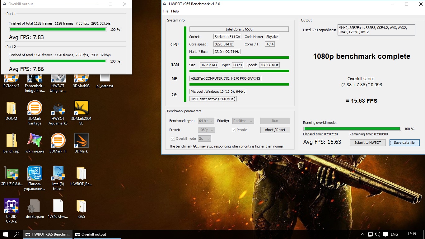The height and width of the screenshot is (239, 425).
Task: Select the pi_data.txt file icon
Action: pyautogui.click(x=105, y=82)
